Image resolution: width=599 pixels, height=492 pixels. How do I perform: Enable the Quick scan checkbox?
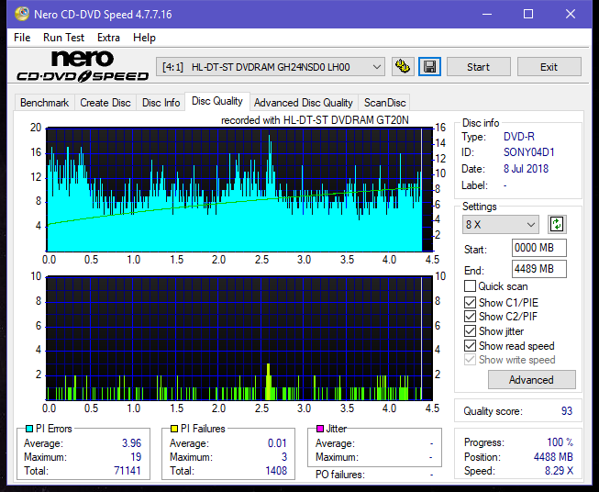point(470,286)
